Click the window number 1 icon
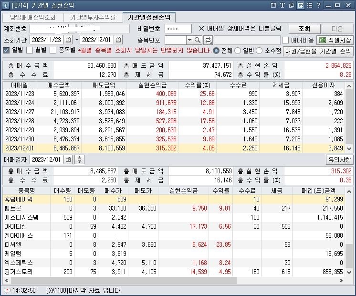 [x=5, y=5]
